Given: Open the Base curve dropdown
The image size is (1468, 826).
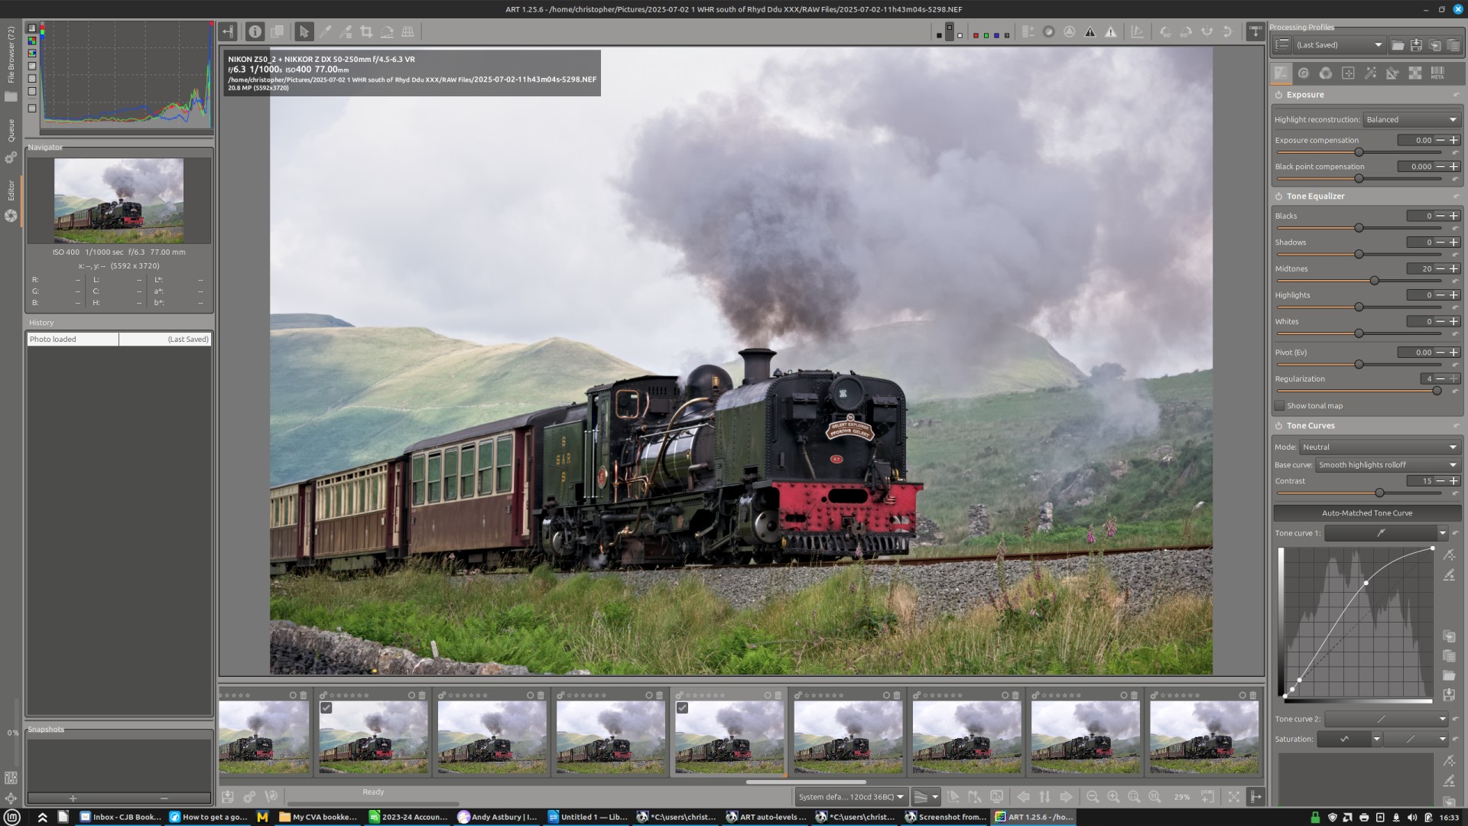Looking at the screenshot, I should click(1387, 465).
